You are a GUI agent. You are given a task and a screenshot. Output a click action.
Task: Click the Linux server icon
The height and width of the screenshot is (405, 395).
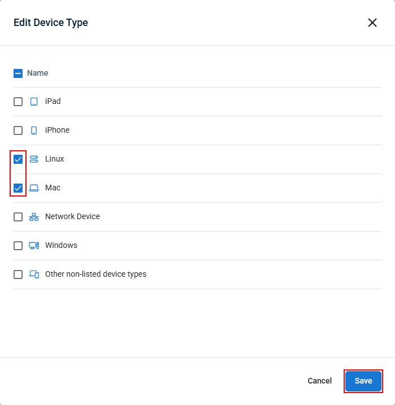[34, 159]
